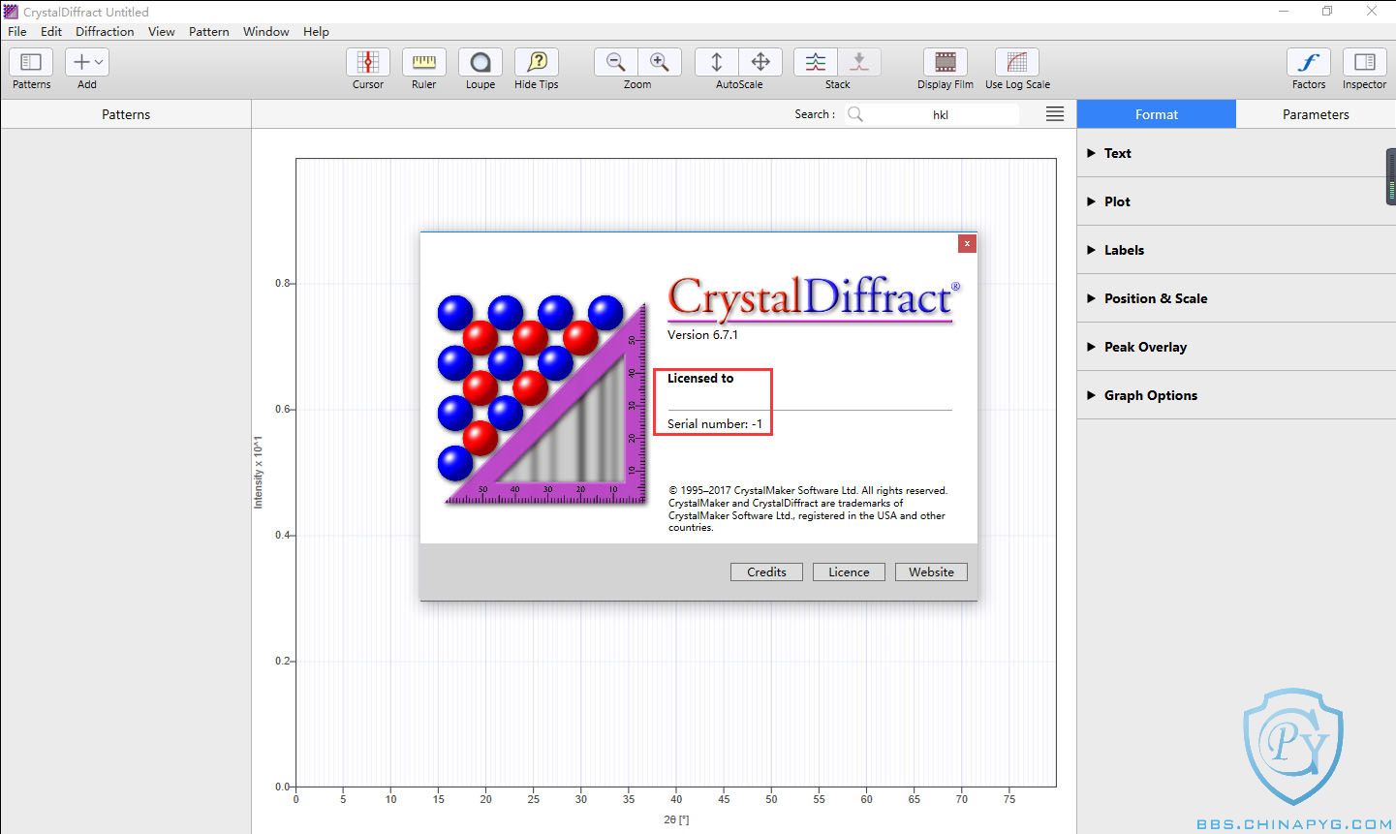Close the About CrystalDiffract dialog
The height and width of the screenshot is (834, 1396).
click(967, 244)
